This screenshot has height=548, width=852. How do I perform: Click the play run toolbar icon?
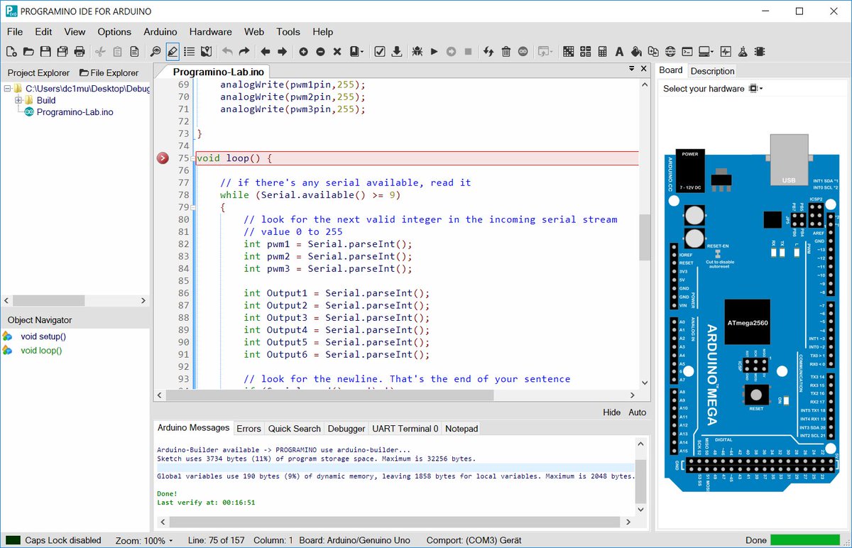[435, 51]
